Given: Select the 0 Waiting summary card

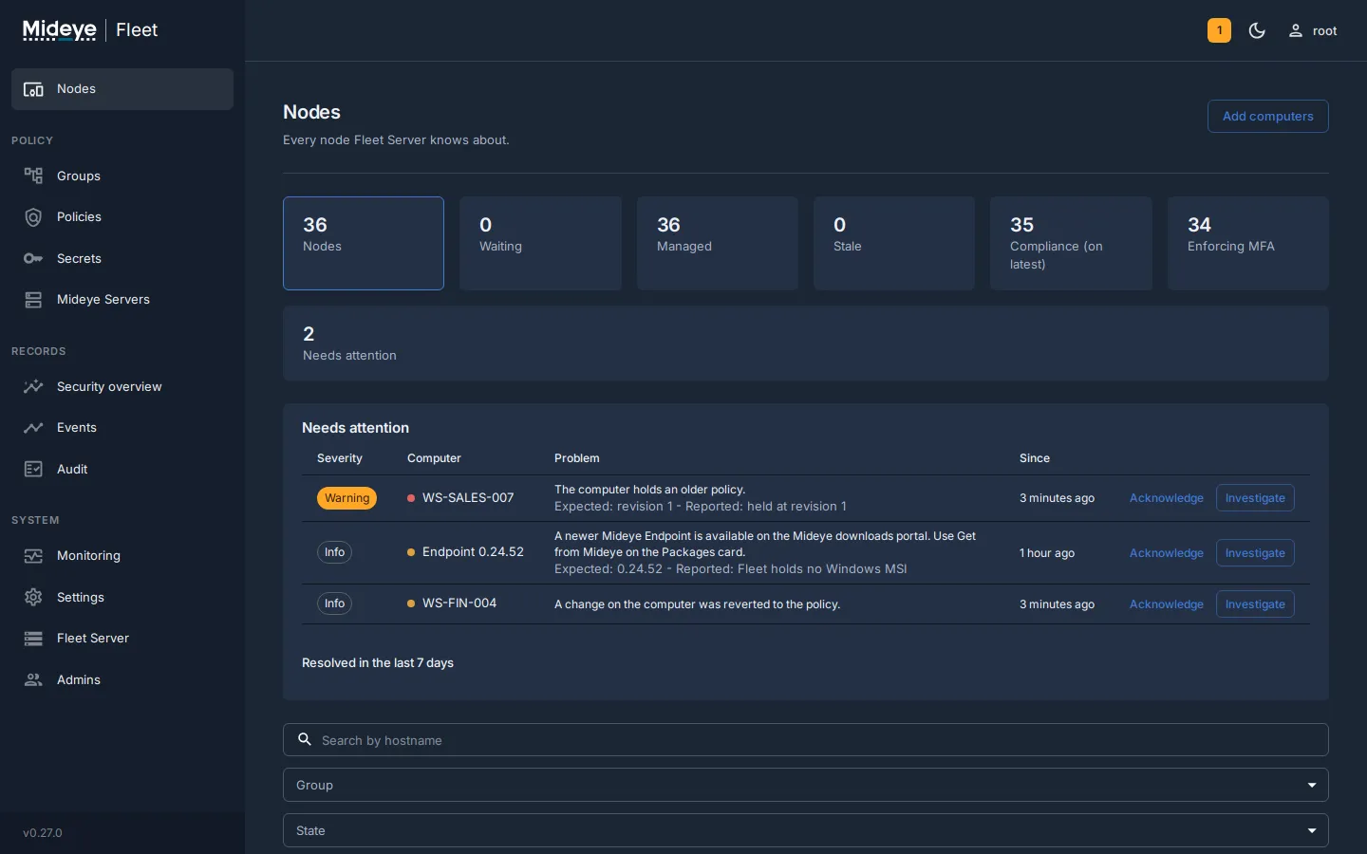Looking at the screenshot, I should (x=540, y=243).
